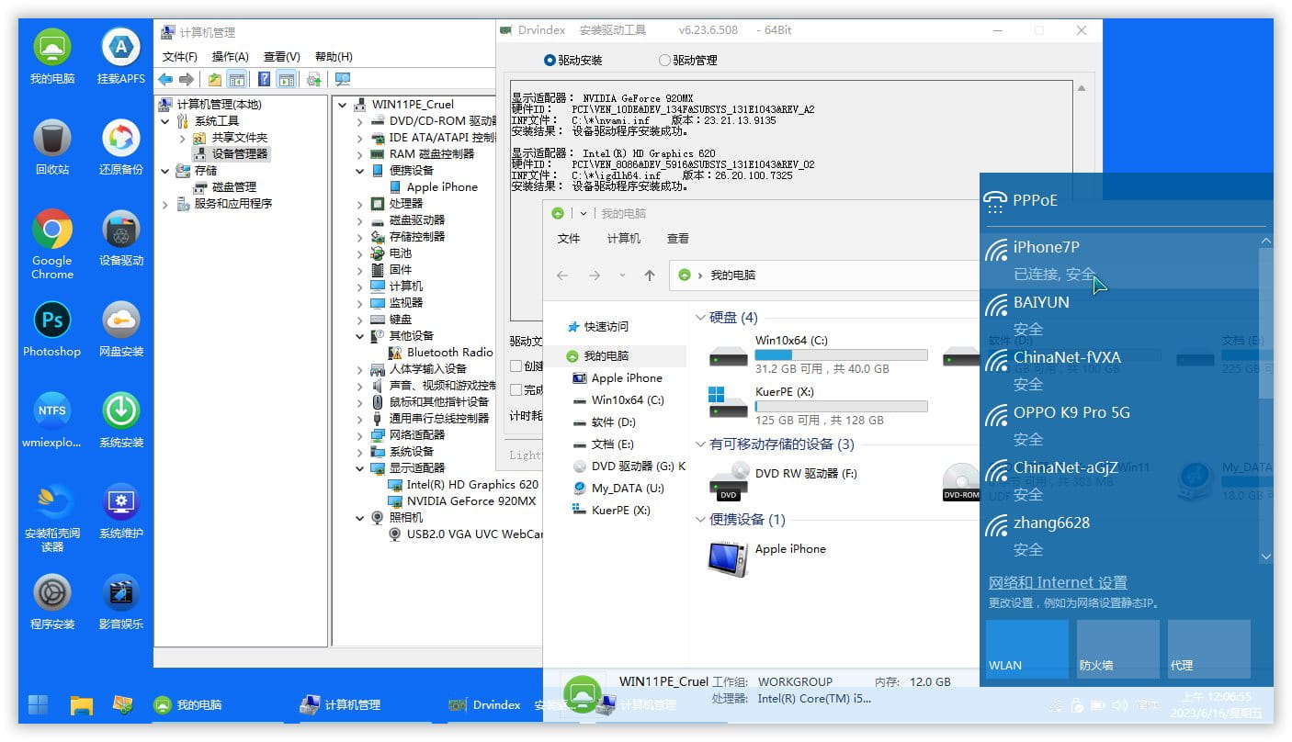
Task: Open the 回收站 (Recycle Bin)
Action: coord(51,136)
